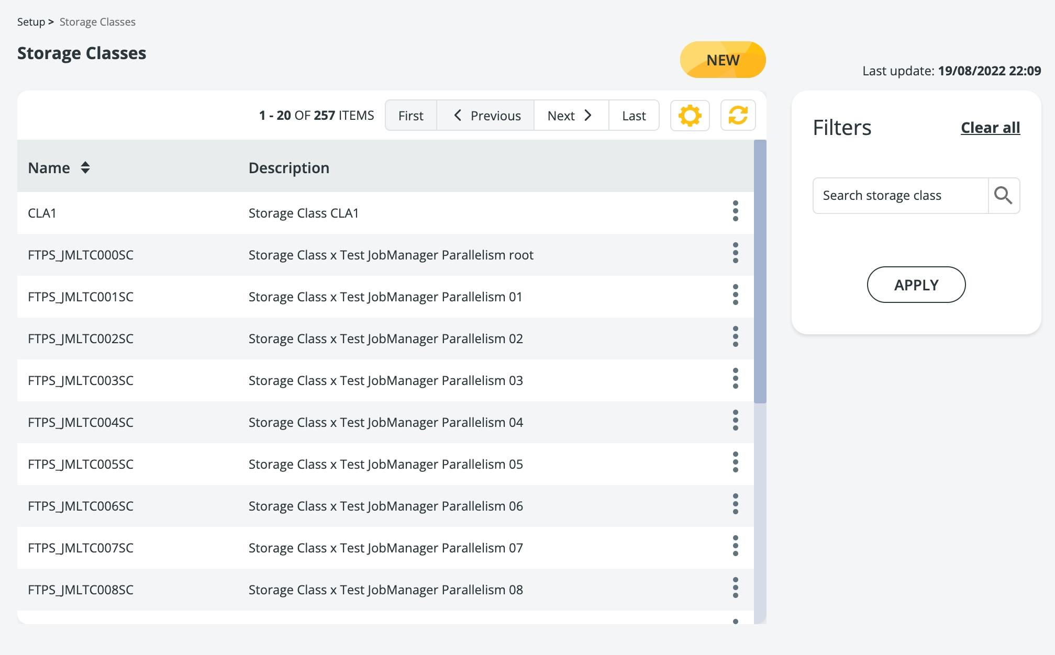
Task: Click the search magnifier icon in Filters
Action: point(1003,196)
